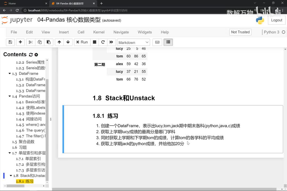Click the Python kernel logo icon

click(260, 20)
